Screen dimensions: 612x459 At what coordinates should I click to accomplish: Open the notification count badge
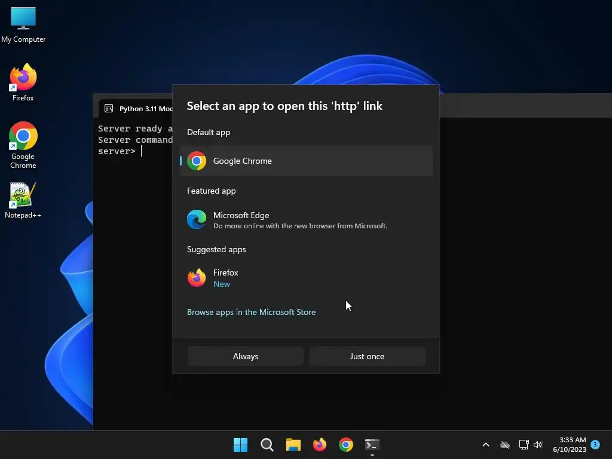595,444
